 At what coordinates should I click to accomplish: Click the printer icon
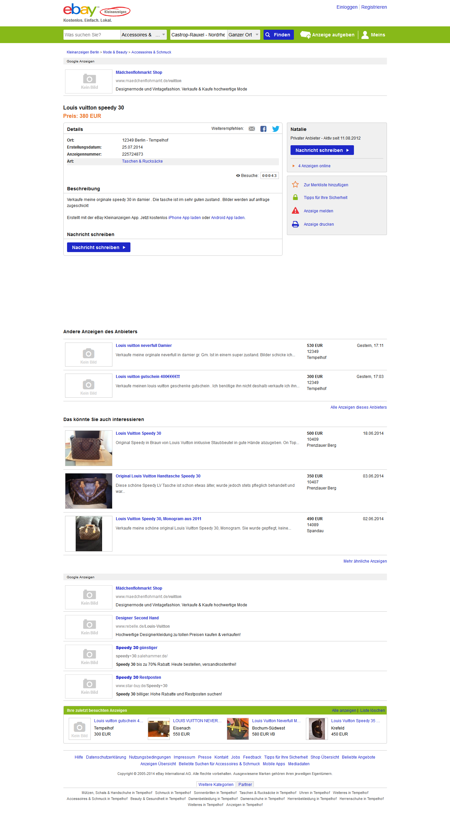coord(295,224)
